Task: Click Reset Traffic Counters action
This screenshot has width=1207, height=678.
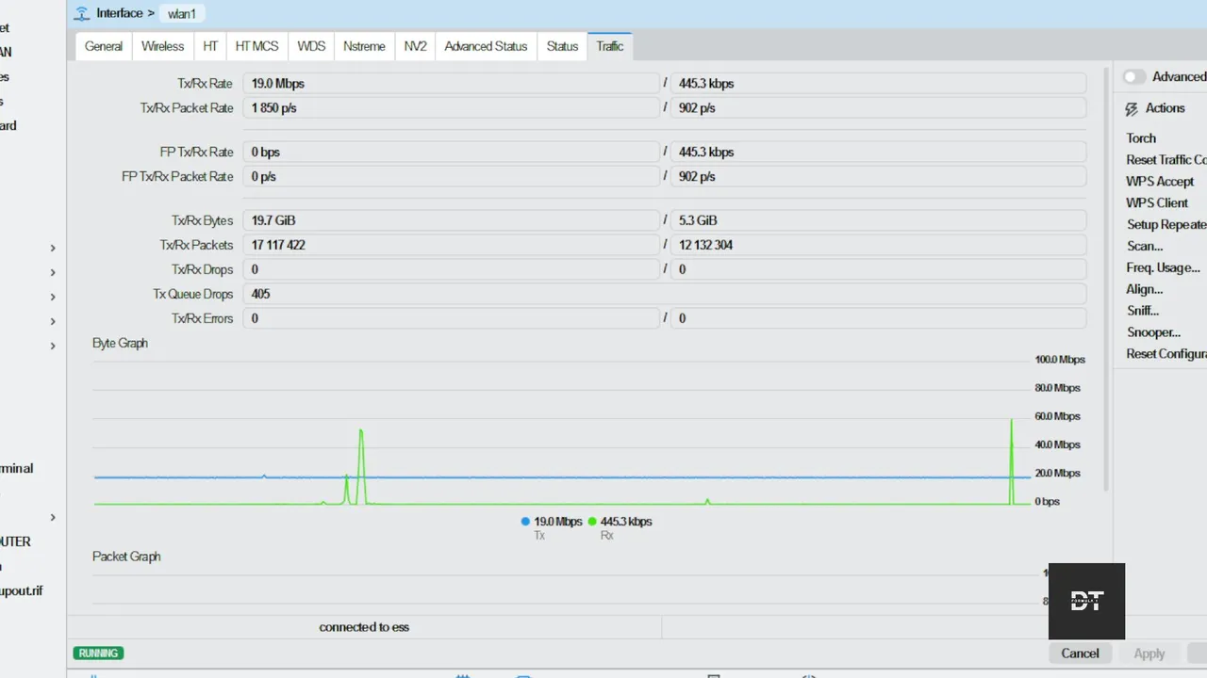Action: 1166,160
